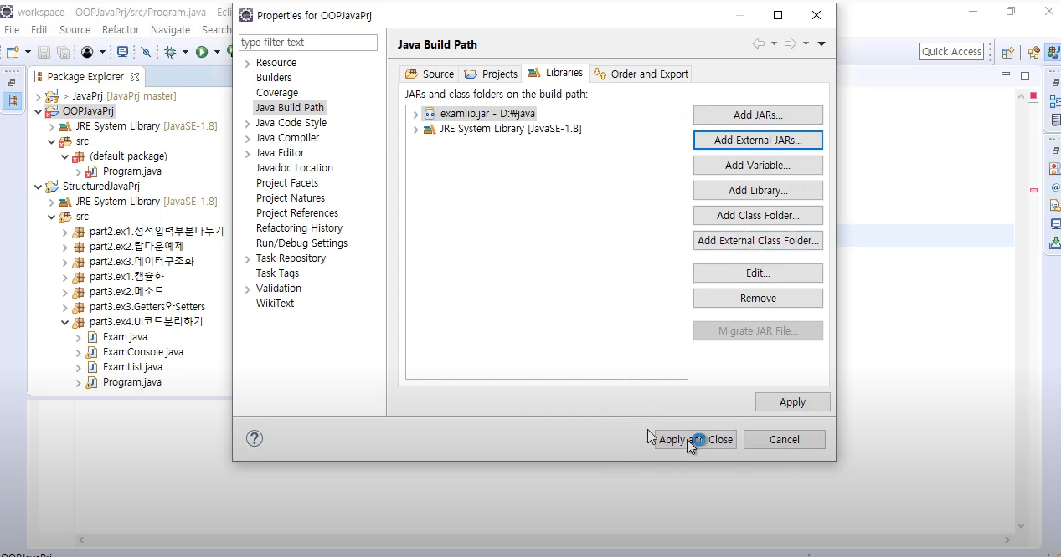Close the Package Explorer view tab
This screenshot has width=1061, height=557.
pos(135,76)
